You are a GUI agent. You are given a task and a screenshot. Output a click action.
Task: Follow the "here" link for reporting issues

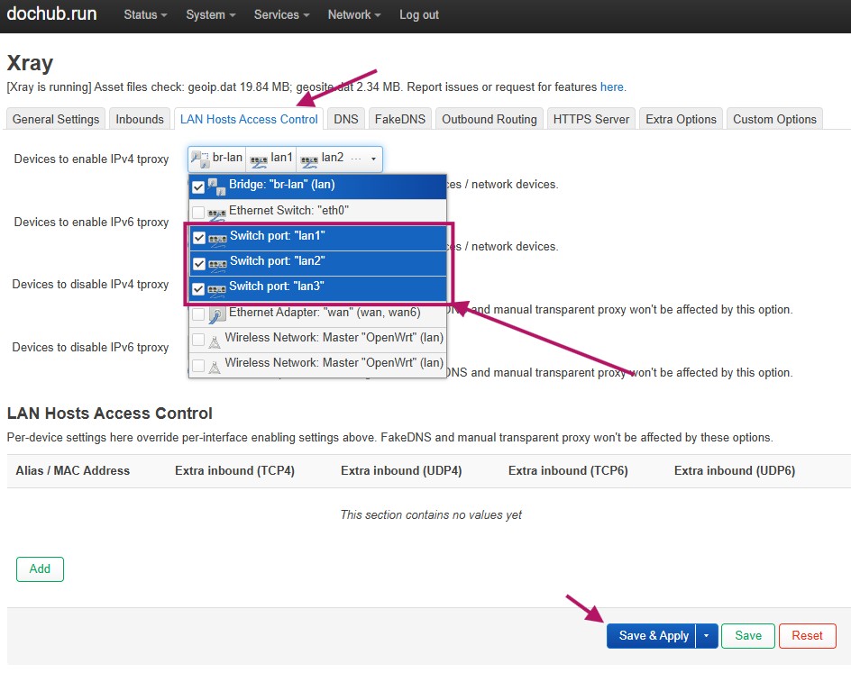point(611,86)
